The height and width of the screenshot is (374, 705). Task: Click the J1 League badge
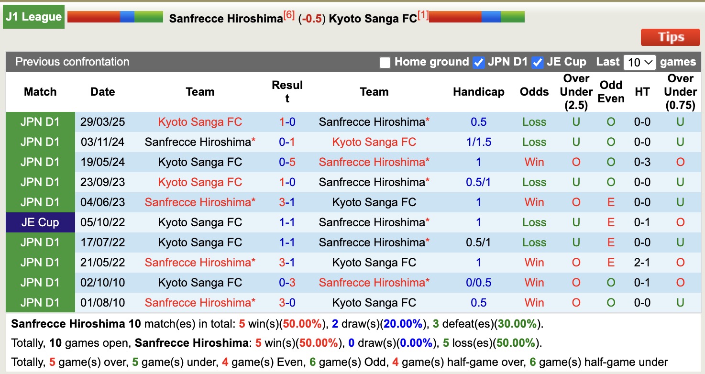[x=33, y=16]
